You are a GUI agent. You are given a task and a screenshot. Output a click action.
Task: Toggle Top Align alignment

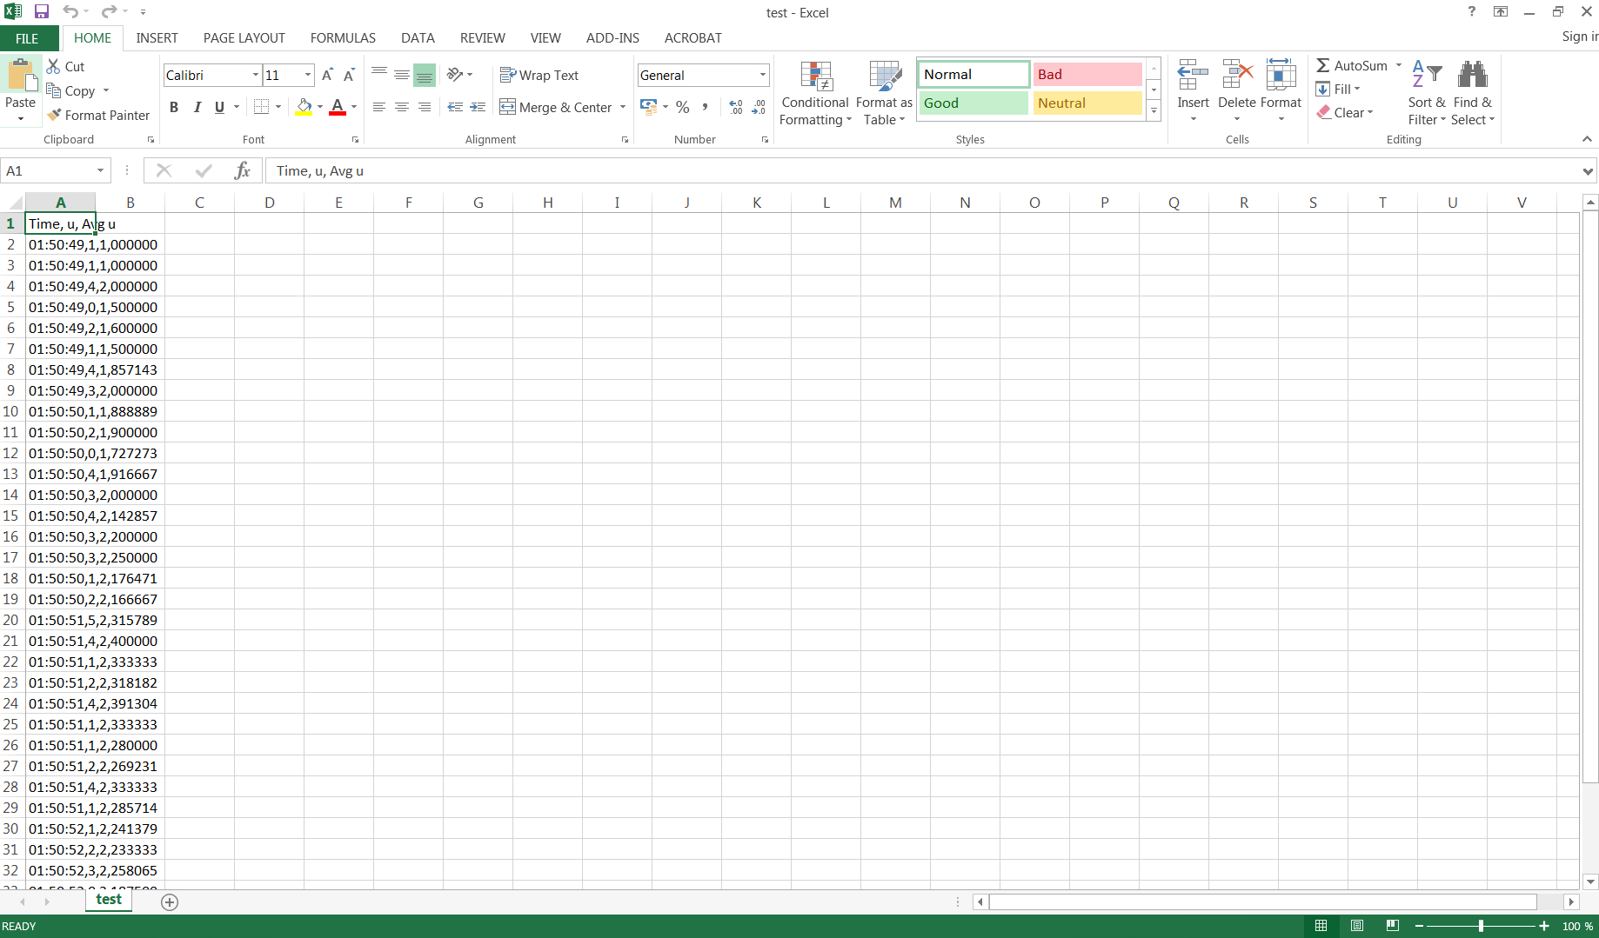379,75
